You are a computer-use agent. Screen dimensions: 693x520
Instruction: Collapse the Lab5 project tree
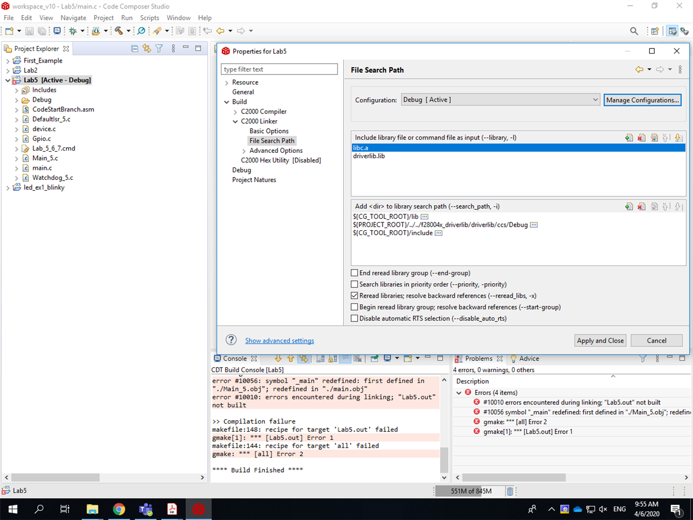(8, 80)
